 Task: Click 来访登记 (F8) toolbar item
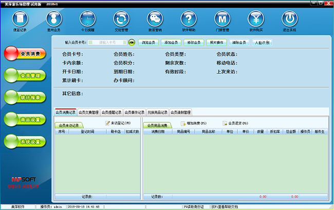[x=118, y=124]
